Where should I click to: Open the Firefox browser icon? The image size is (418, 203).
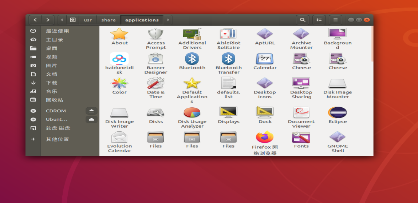pos(265,137)
